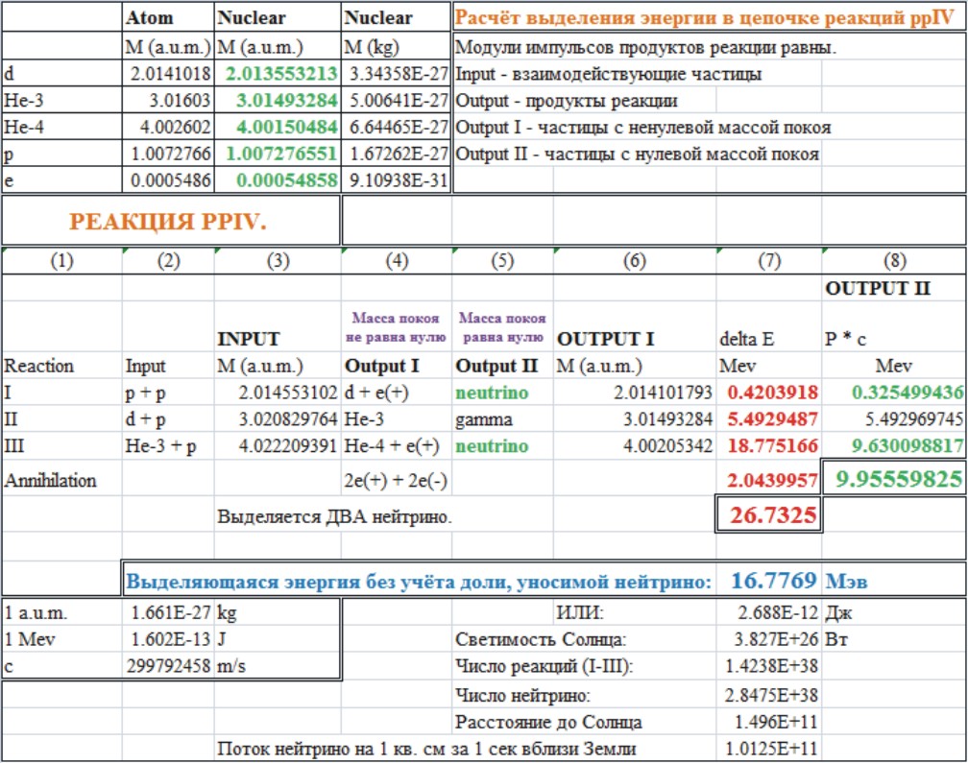Select delta E value 0.4203918

[x=769, y=393]
